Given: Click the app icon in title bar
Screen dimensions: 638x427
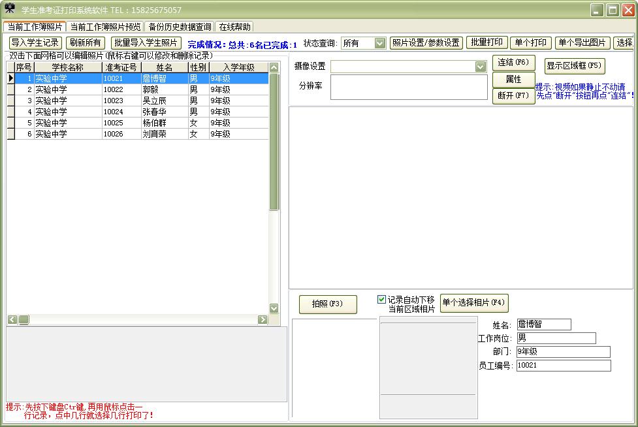Looking at the screenshot, I should [10, 9].
